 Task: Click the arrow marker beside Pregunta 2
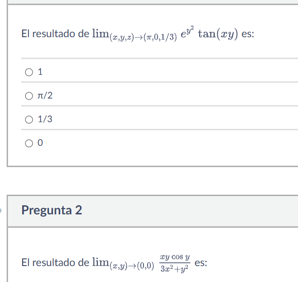[1, 211]
